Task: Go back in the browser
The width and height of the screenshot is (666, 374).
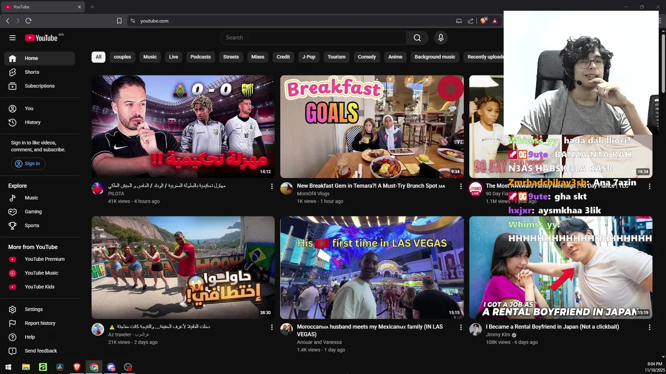Action: point(7,21)
